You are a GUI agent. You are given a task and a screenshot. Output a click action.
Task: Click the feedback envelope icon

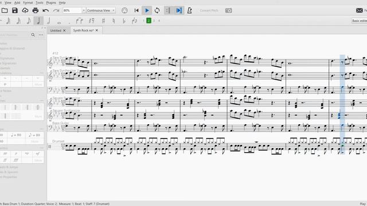click(360, 10)
